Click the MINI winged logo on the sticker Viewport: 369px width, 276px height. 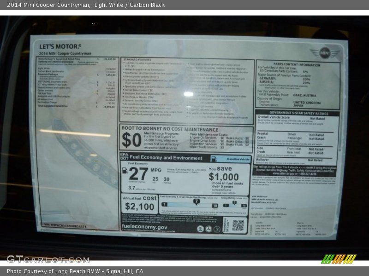tap(325, 53)
